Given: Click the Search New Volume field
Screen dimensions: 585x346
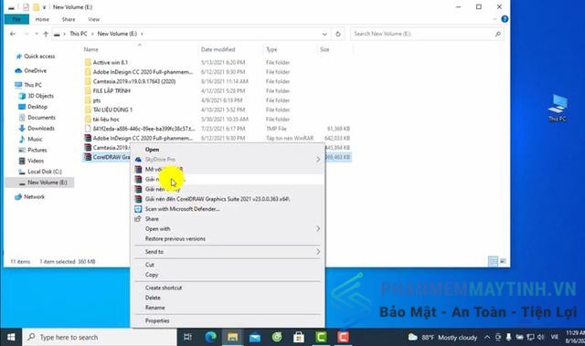Looking at the screenshot, I should (423, 34).
